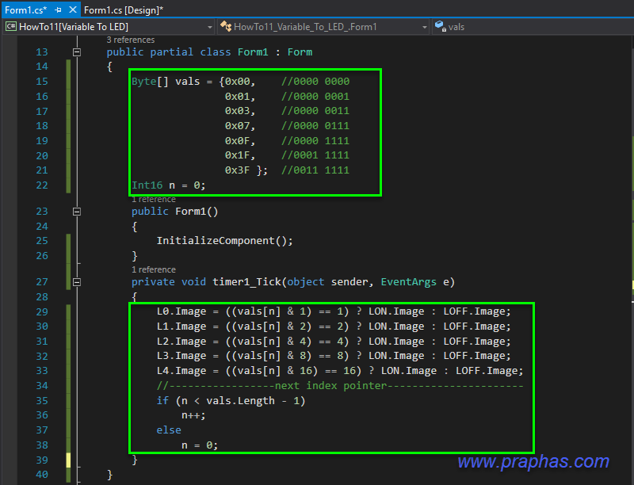This screenshot has width=634, height=485.
Task: Open '1 reference' link above Form1() constructor
Action: (154, 199)
